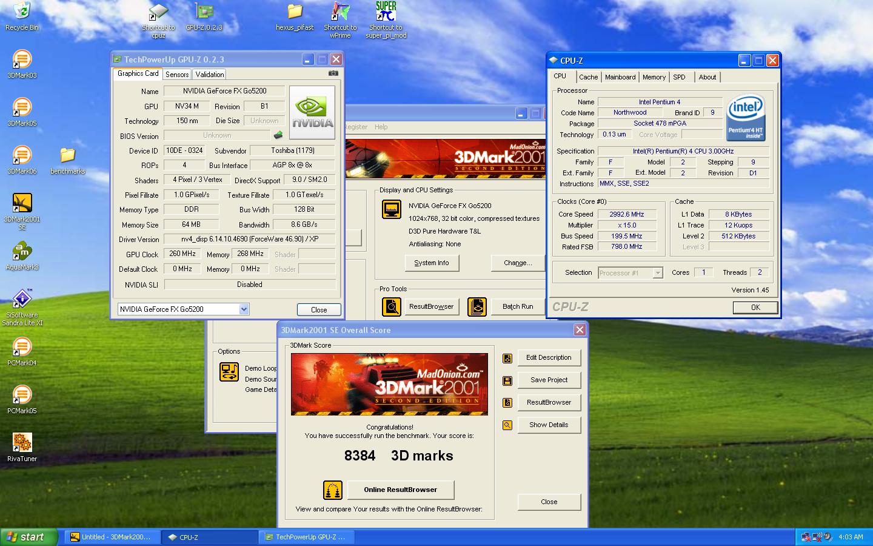873x546 pixels.
Task: Select the Graphics Card tab in GPU-Z
Action: tap(138, 73)
